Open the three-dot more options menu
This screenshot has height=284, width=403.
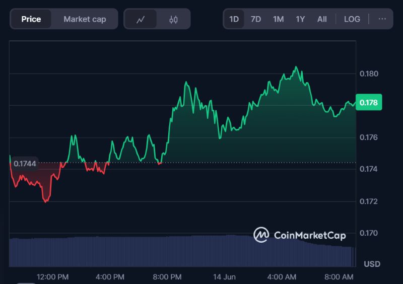point(382,19)
